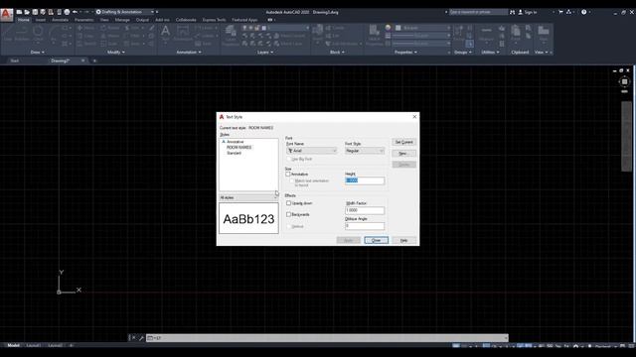Open the Font Name dropdown showing Arial
Viewport: 636px width, 357px height.
pyautogui.click(x=312, y=151)
